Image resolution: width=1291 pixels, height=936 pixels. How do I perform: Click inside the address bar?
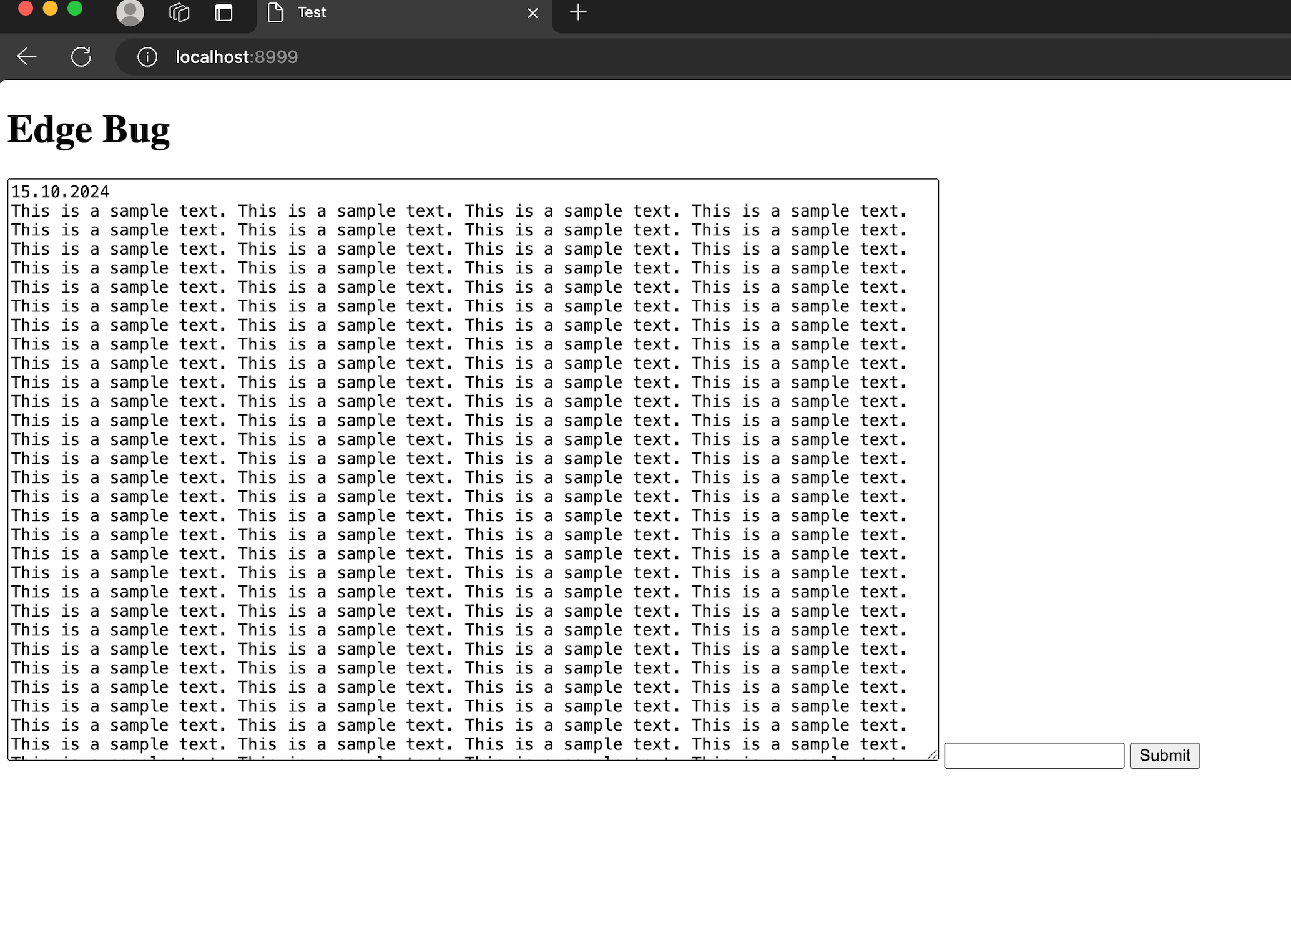point(375,56)
